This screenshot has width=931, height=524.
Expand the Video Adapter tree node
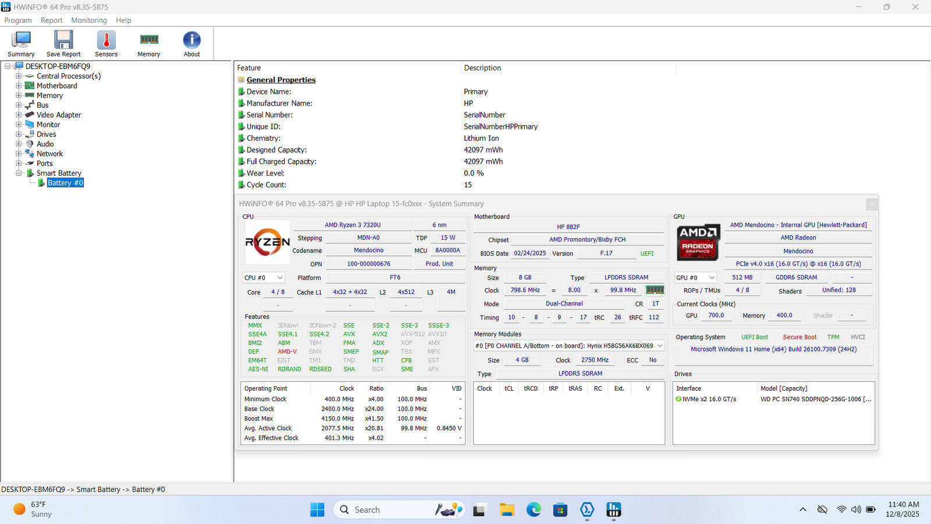point(19,115)
